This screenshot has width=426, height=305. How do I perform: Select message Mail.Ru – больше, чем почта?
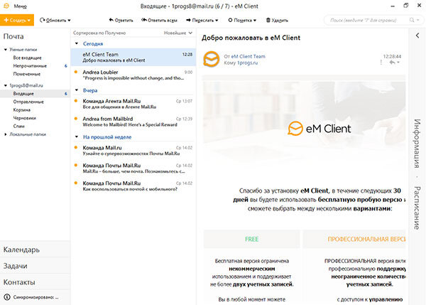[133, 168]
